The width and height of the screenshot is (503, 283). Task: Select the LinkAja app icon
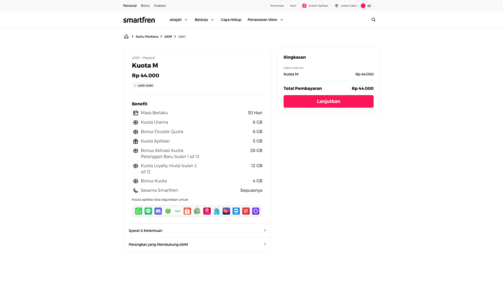click(x=246, y=211)
